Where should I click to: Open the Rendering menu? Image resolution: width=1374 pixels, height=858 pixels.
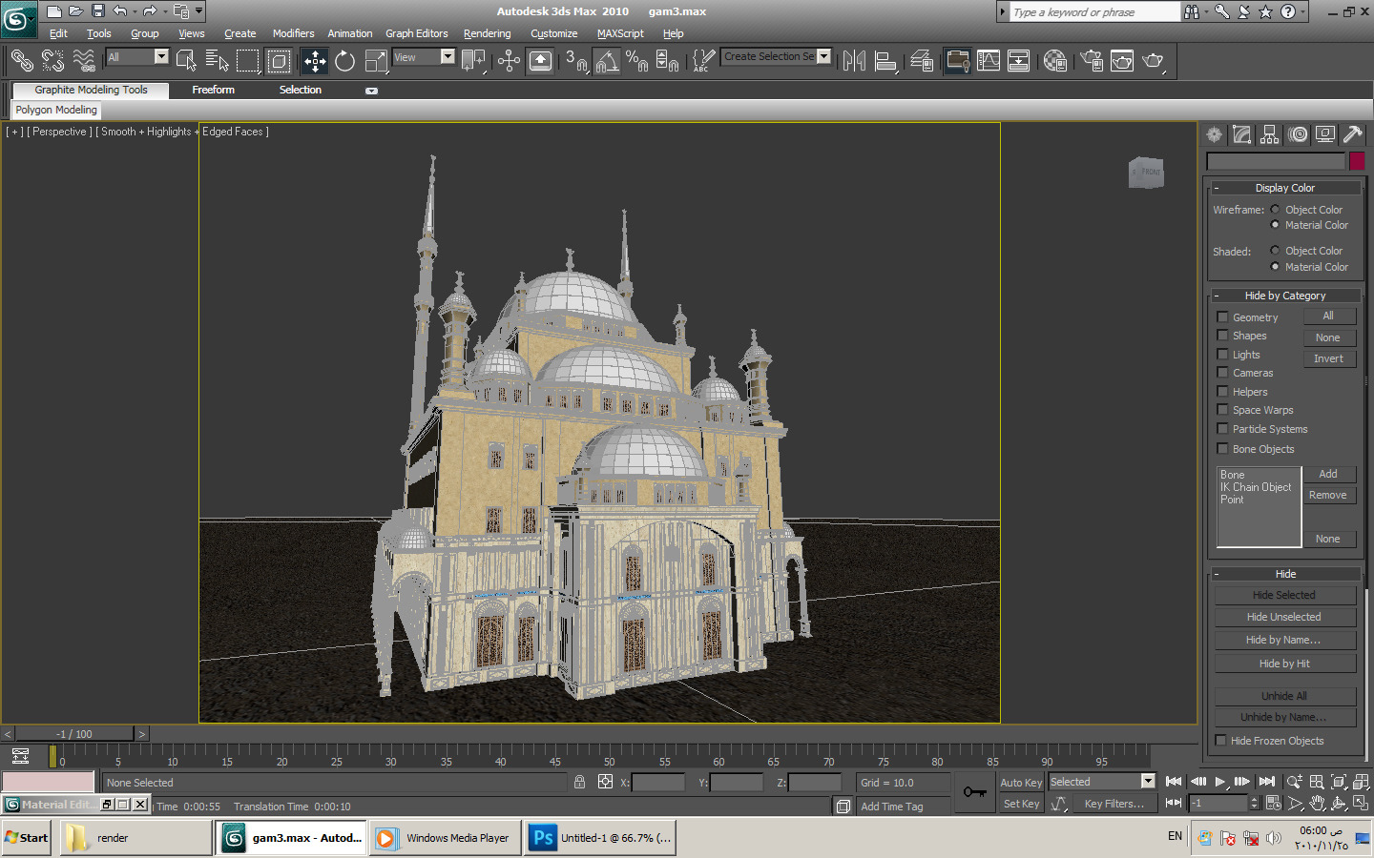(x=487, y=33)
